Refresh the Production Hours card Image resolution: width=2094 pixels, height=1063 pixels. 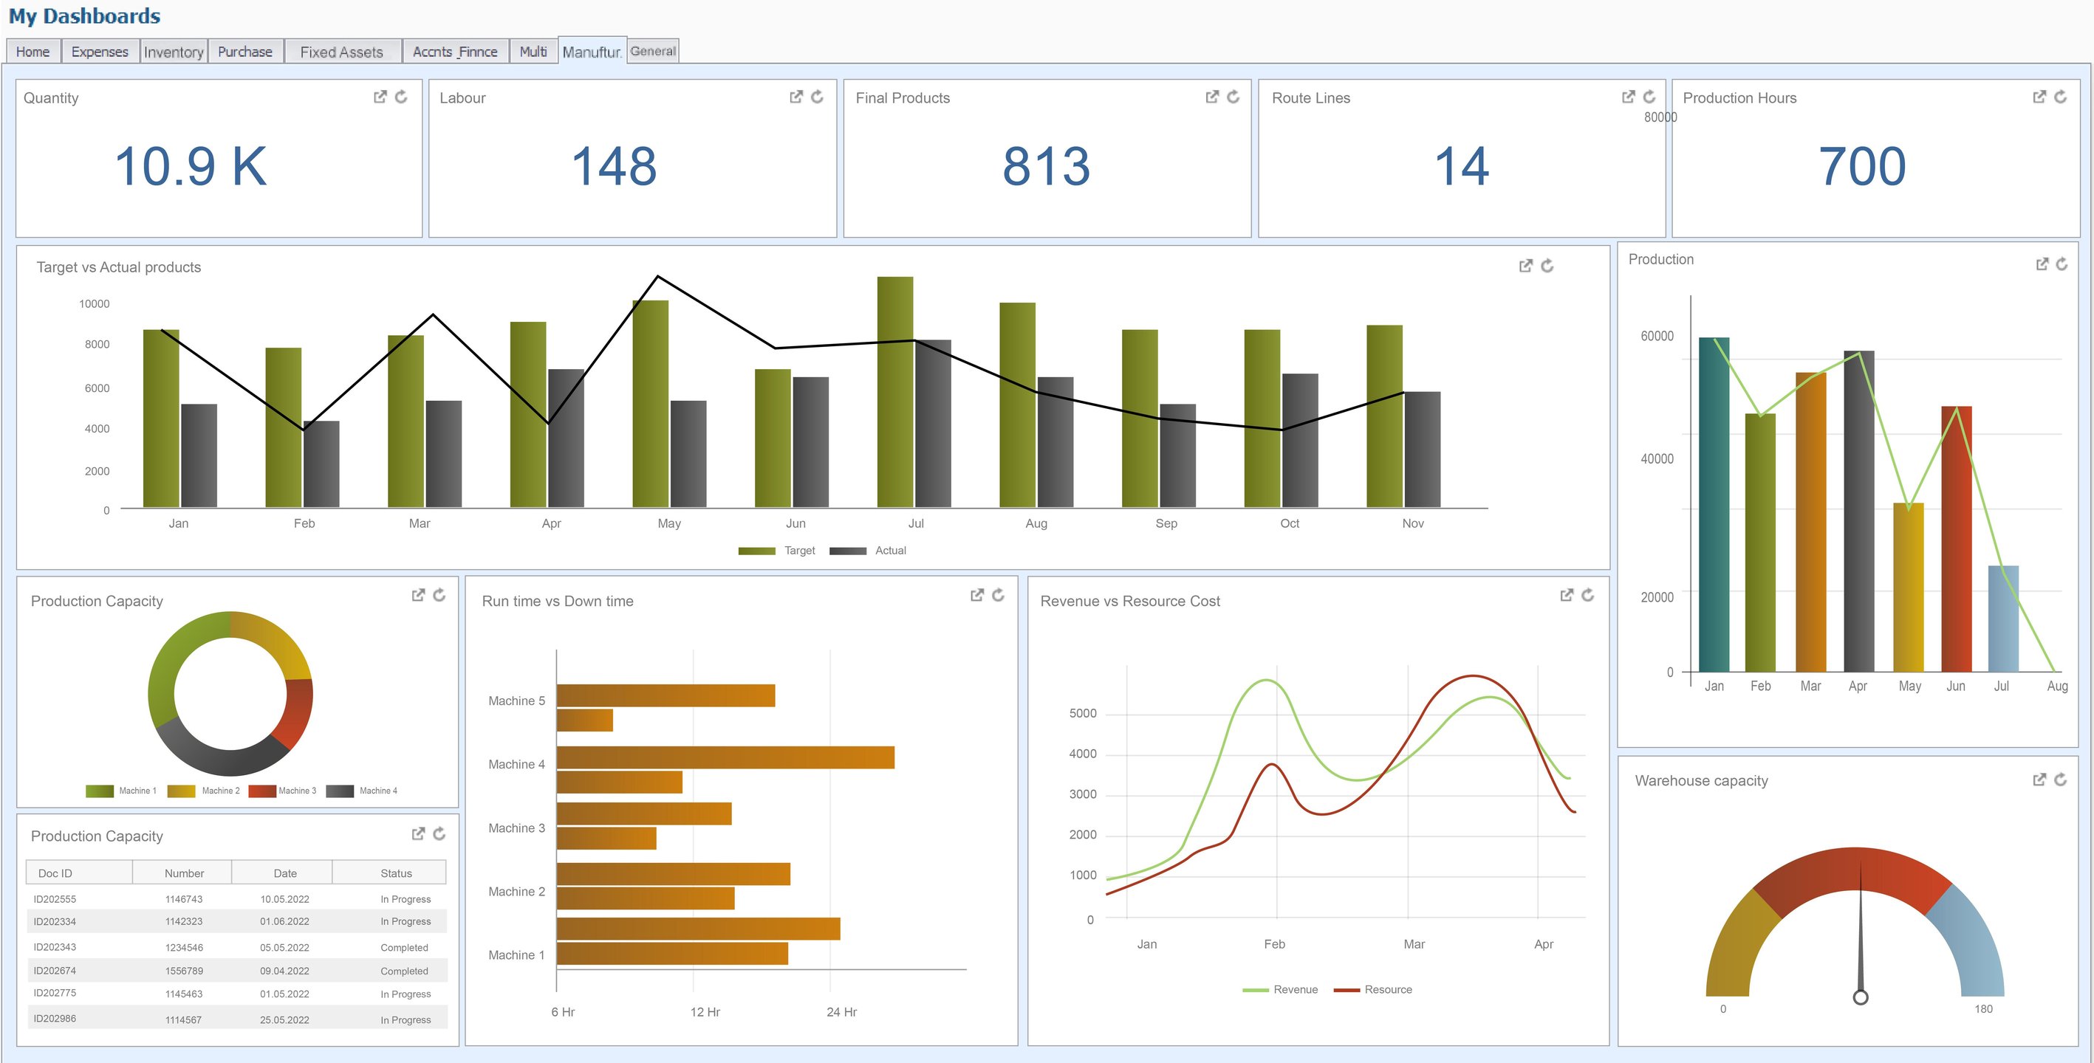click(x=2060, y=97)
